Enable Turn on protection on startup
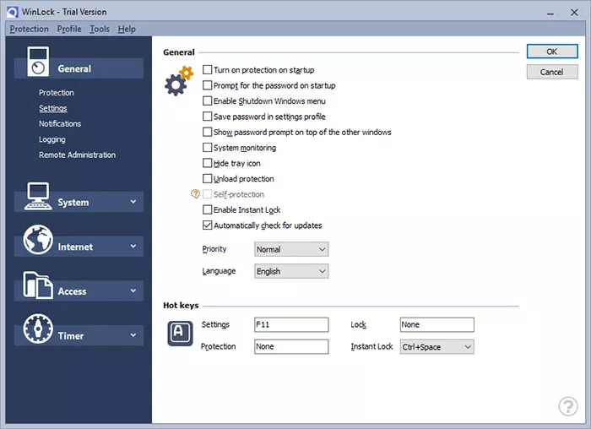The width and height of the screenshot is (591, 429). (208, 70)
